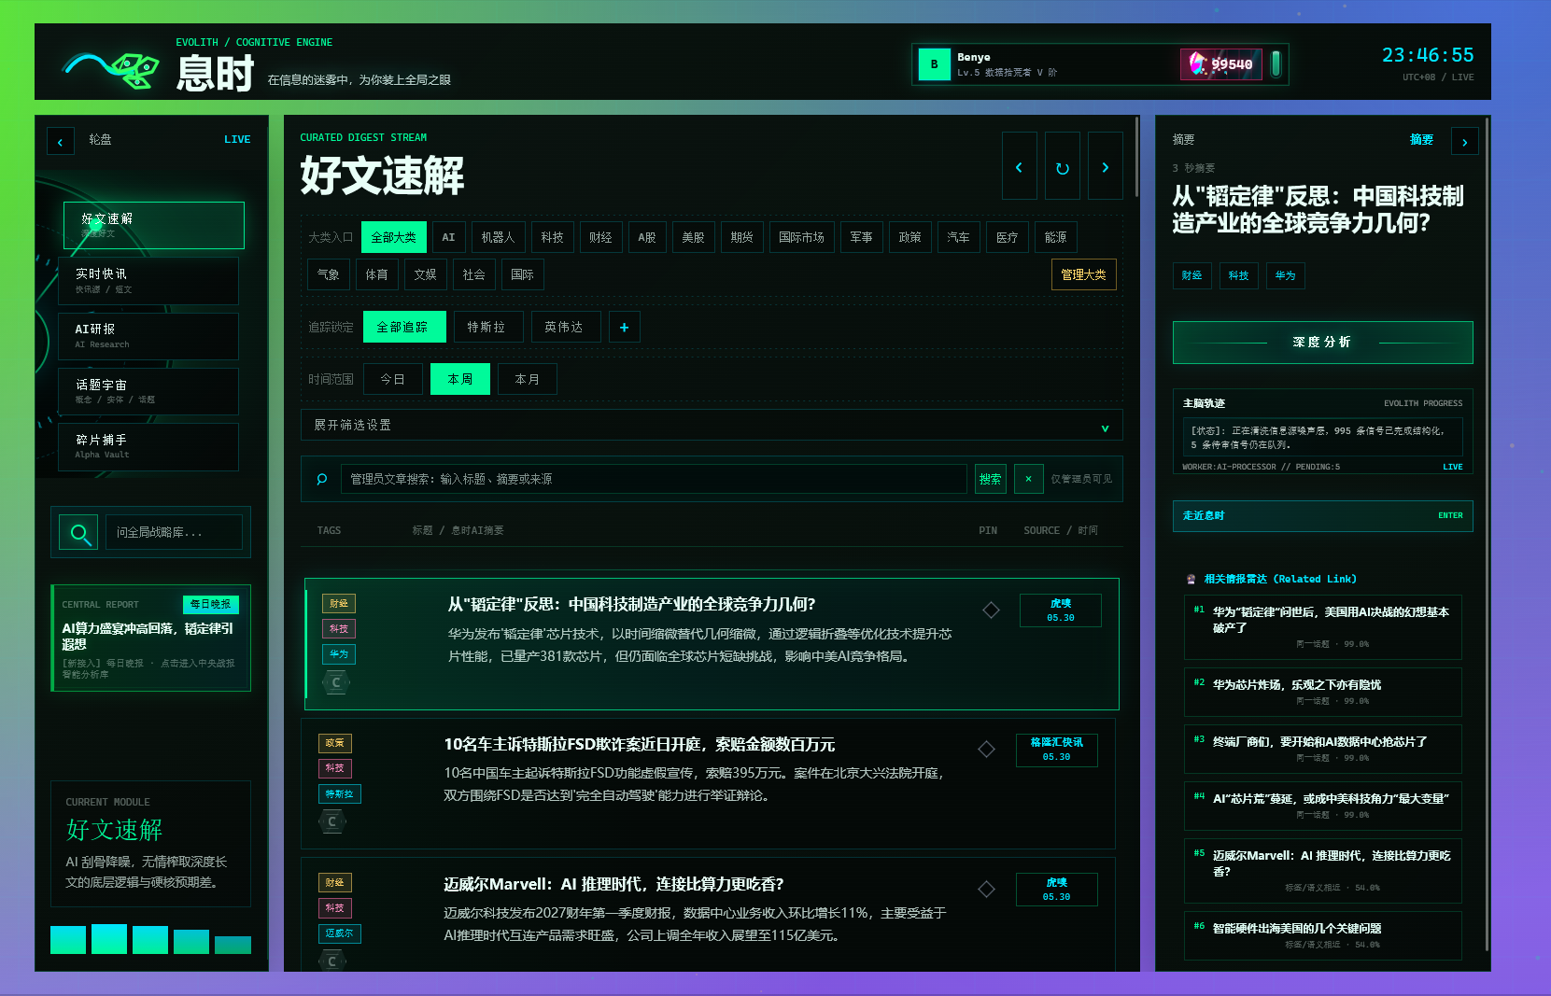
Task: Click the green battery indicator in header
Action: point(1276,64)
